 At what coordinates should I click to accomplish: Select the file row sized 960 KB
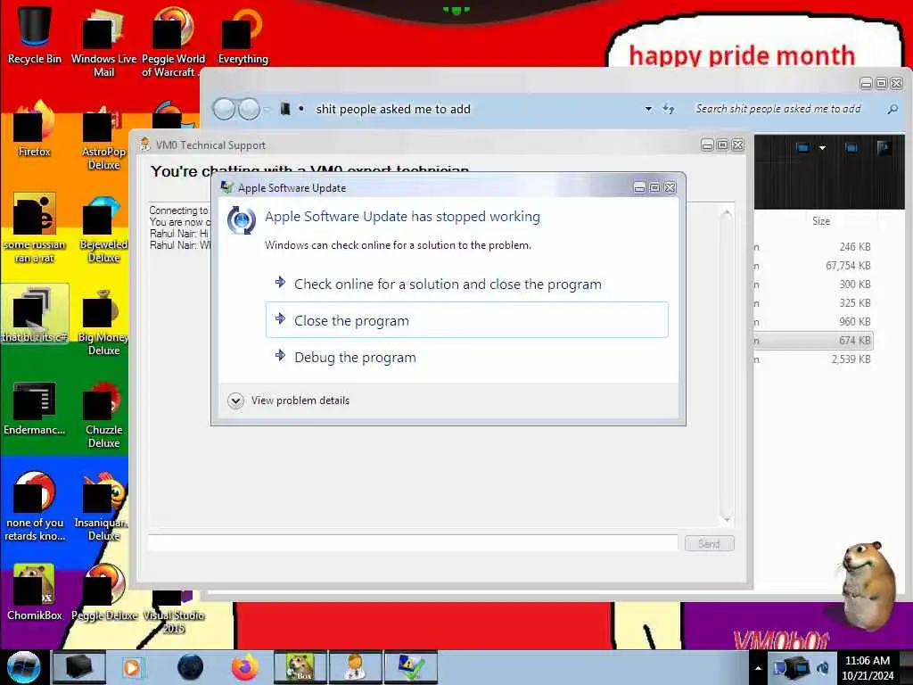(x=814, y=321)
